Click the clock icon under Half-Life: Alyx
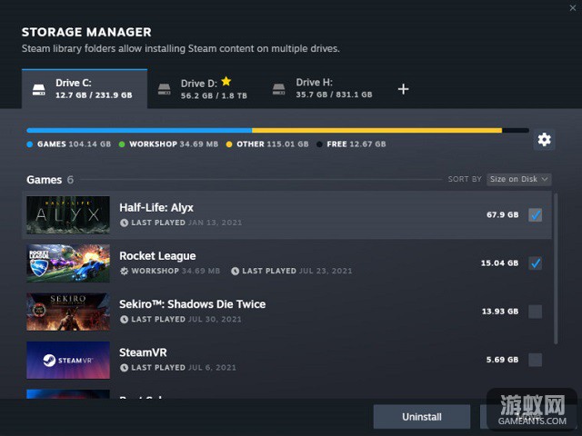 tap(124, 223)
